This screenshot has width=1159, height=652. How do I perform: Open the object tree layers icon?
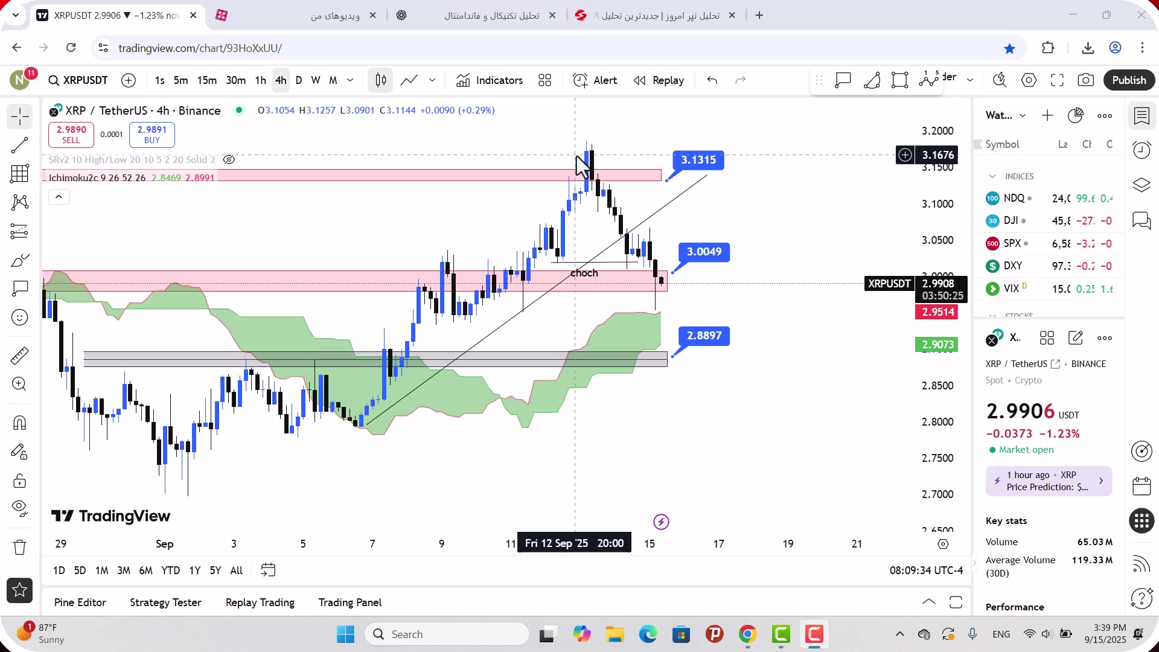(1141, 185)
